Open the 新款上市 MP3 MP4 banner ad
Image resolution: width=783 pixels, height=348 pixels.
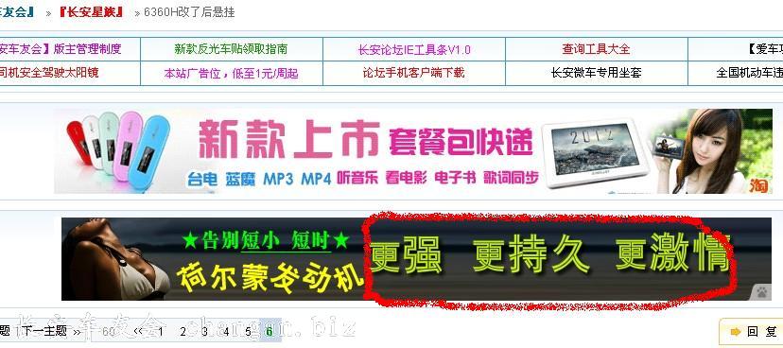(x=413, y=151)
